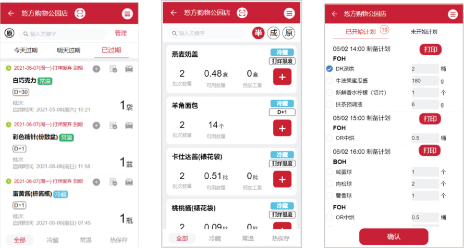
Task: Tap scan icon in middle screen header
Action: coord(242,13)
